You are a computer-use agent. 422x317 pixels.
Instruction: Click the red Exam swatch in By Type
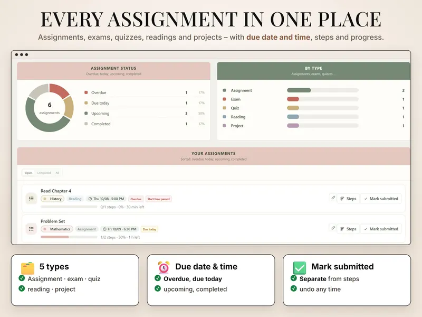pyautogui.click(x=225, y=99)
